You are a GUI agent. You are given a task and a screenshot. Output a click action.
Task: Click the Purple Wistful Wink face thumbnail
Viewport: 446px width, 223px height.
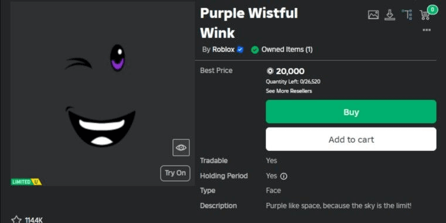coord(103,94)
